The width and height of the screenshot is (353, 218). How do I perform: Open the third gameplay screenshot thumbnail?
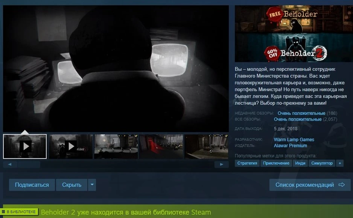point(116,146)
